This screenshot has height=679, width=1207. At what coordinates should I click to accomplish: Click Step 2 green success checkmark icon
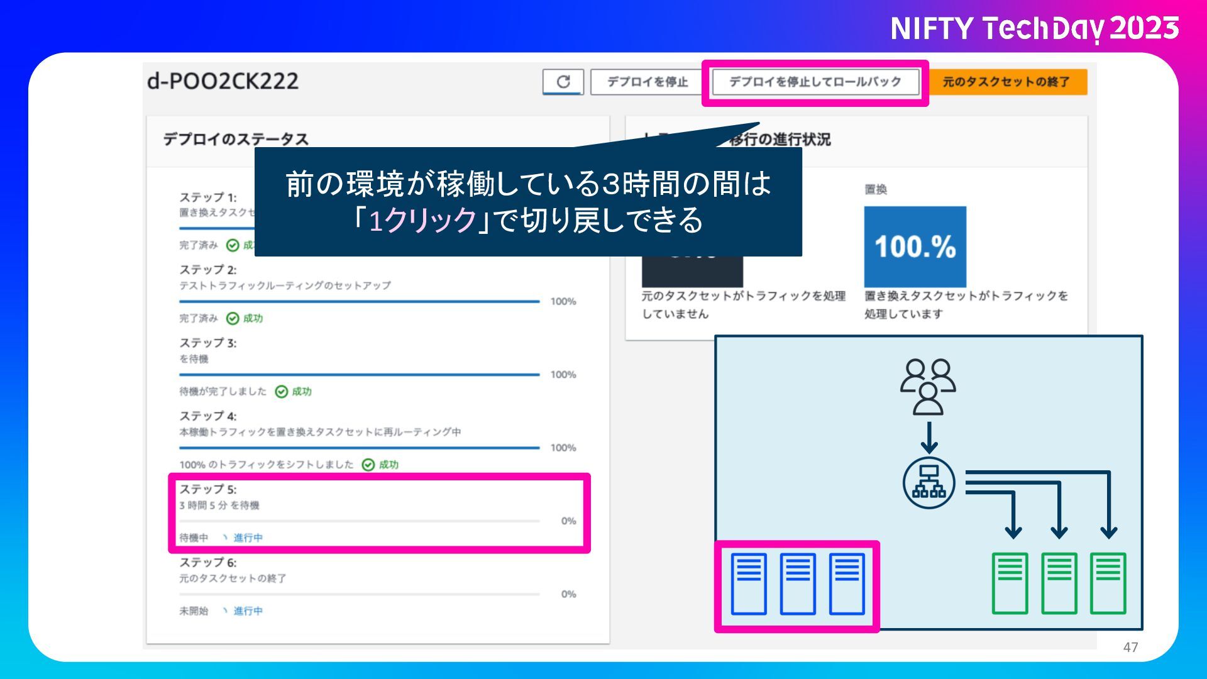233,319
